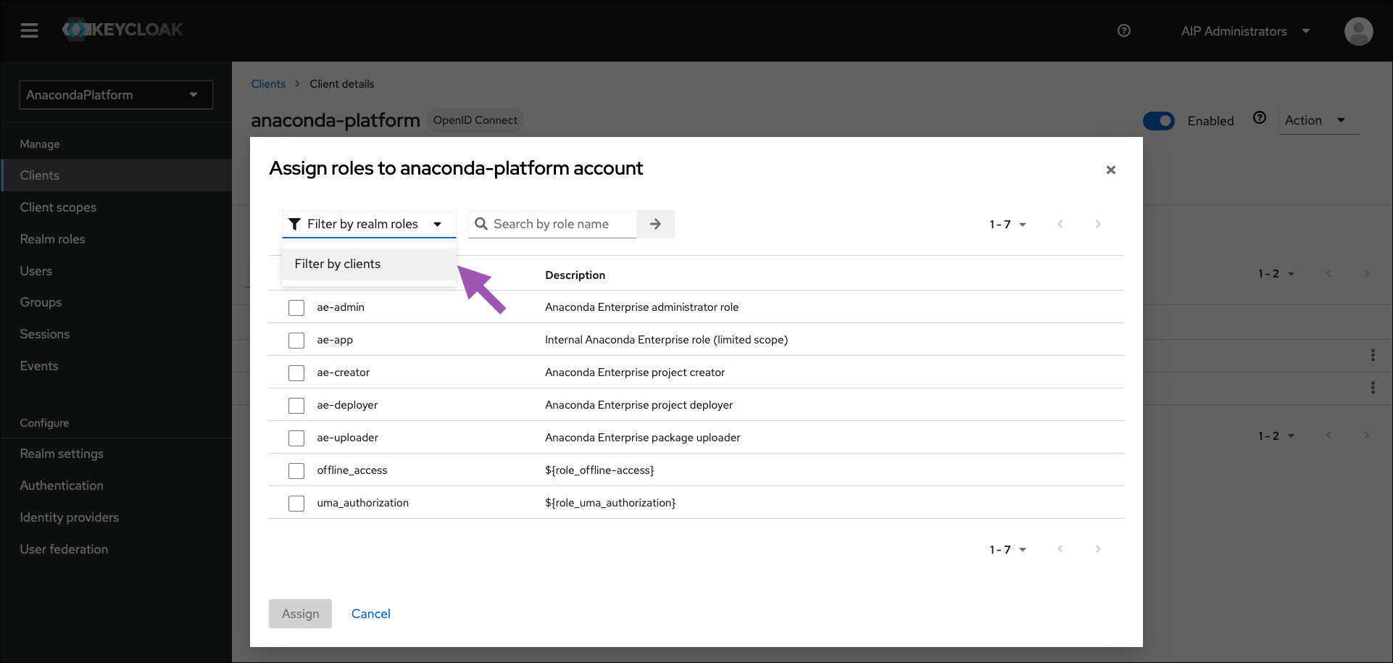The height and width of the screenshot is (663, 1393).
Task: Click the Search by role name field
Action: (x=552, y=224)
